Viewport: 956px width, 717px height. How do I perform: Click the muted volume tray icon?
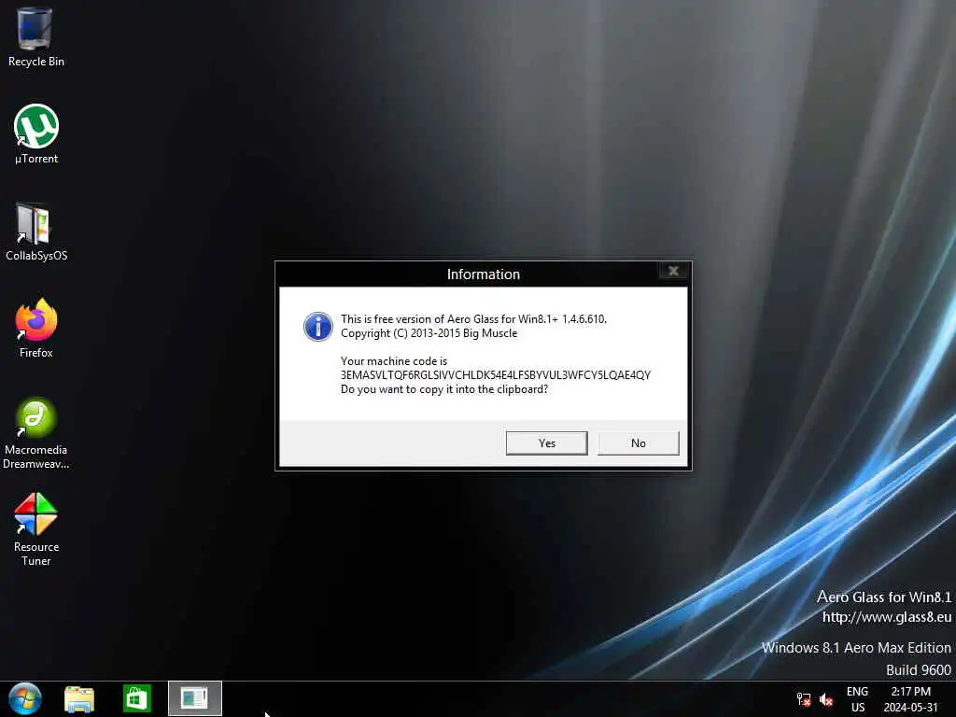826,699
